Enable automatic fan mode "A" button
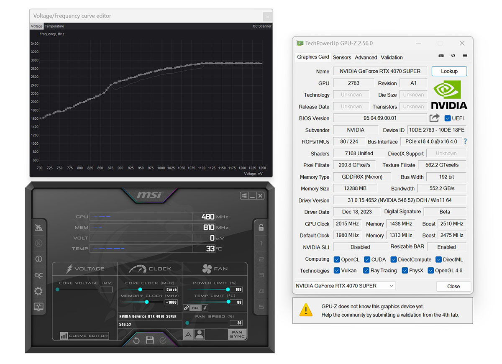Viewport: 502px width, 364px height. tap(188, 334)
